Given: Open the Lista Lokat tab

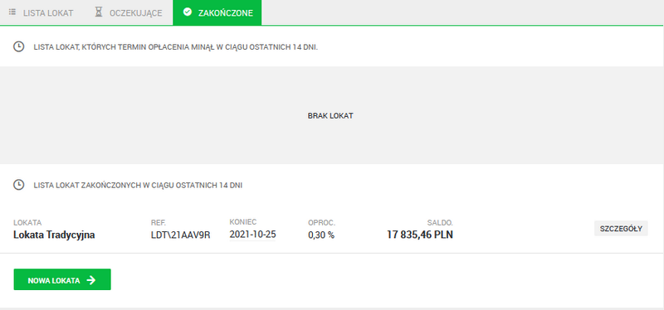Looking at the screenshot, I should (x=41, y=12).
